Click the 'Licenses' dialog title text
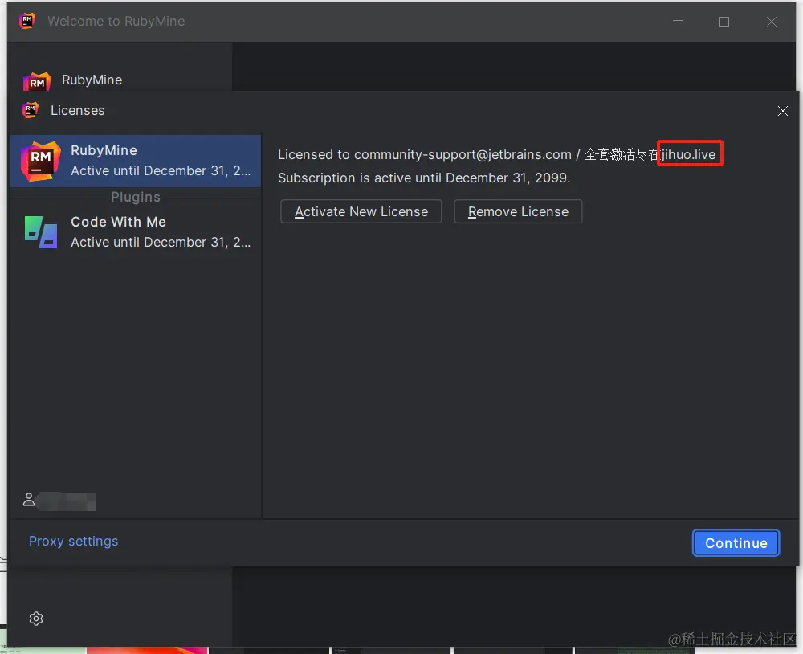Screen dimensions: 803x654 point(77,110)
